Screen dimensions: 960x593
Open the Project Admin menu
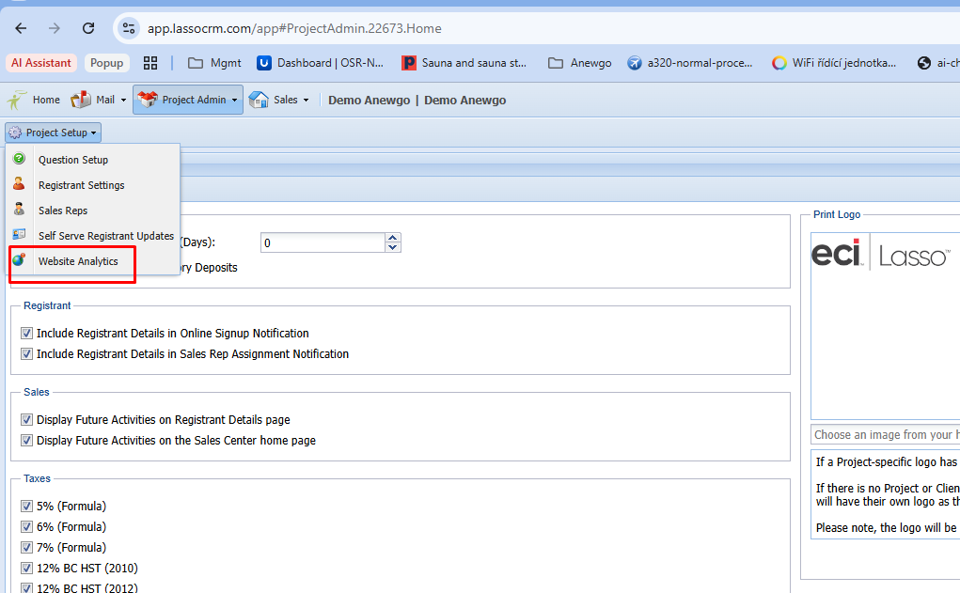point(188,100)
